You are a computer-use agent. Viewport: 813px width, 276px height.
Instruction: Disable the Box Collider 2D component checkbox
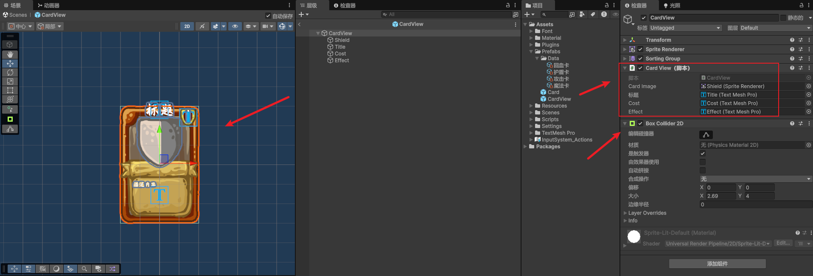640,123
